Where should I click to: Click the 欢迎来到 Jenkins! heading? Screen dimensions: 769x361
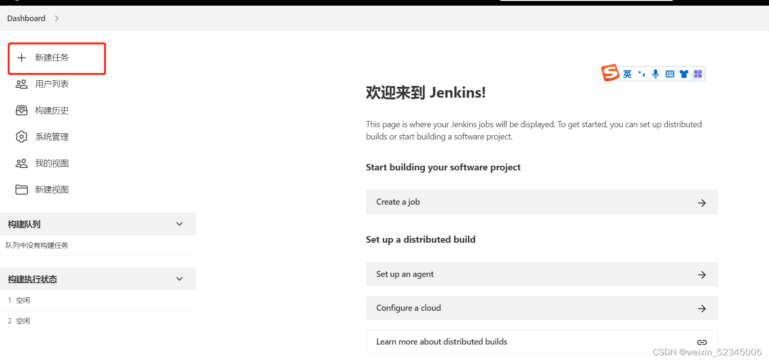coord(426,92)
